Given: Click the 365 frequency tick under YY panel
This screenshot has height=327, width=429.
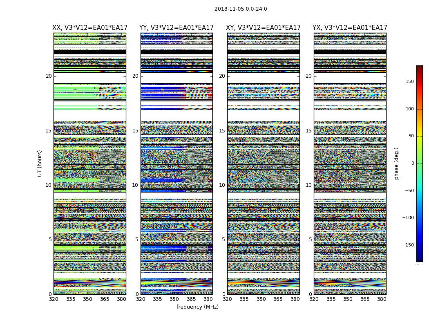Looking at the screenshot, I should pos(191,299).
